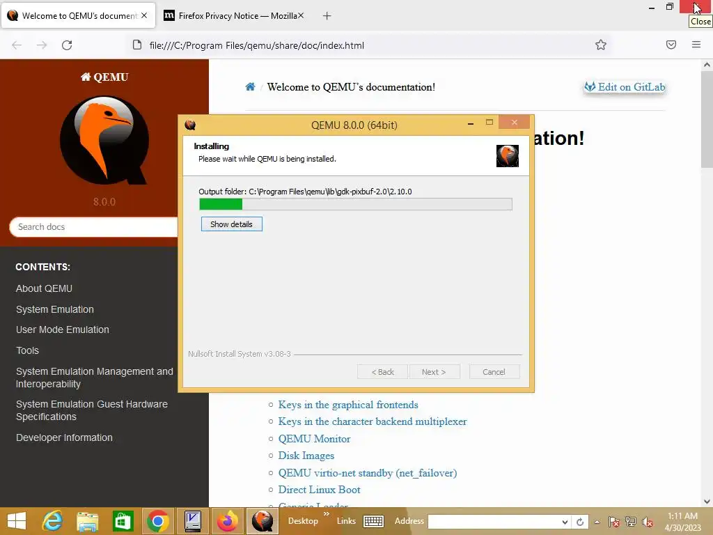This screenshot has height=535, width=713.
Task: Click the QEMU installer title bar icon
Action: click(x=190, y=125)
